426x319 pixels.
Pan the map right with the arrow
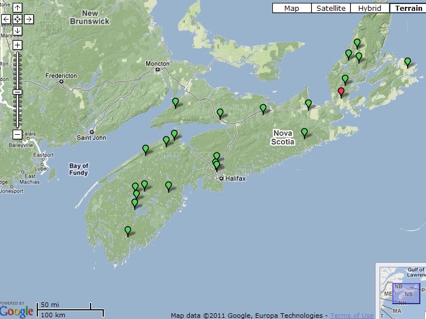point(29,19)
